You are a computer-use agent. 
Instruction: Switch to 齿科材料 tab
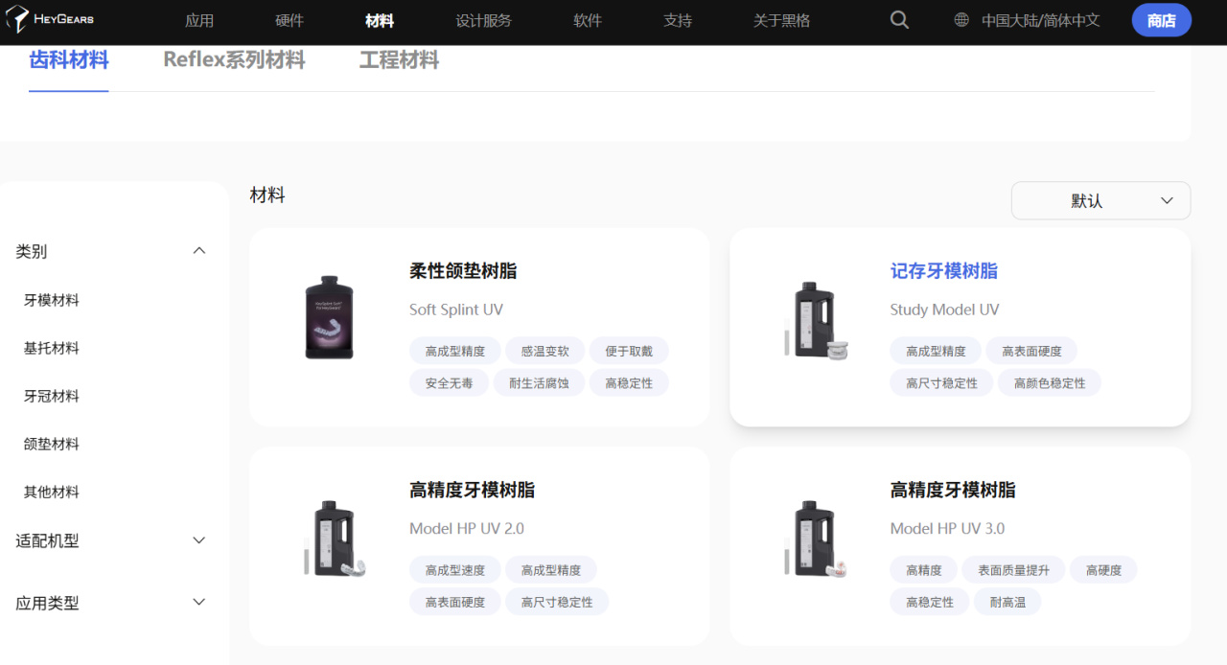coord(69,60)
